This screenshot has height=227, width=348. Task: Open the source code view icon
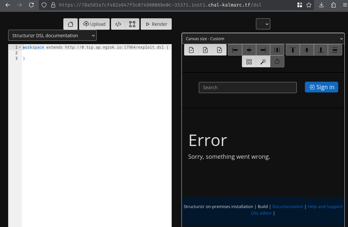118,24
